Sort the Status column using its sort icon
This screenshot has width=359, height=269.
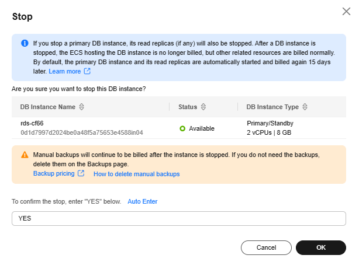[x=203, y=107]
